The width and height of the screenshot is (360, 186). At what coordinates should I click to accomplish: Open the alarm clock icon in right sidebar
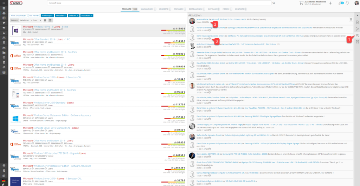pyautogui.click(x=357, y=41)
